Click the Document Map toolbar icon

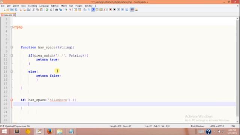(101, 10)
